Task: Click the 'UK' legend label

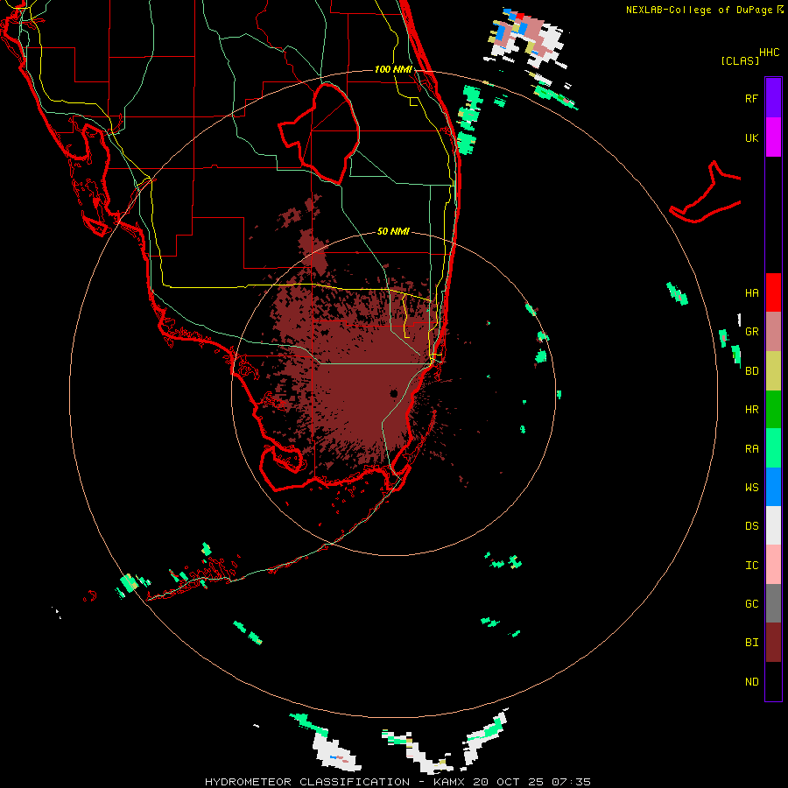Action: pyautogui.click(x=751, y=137)
